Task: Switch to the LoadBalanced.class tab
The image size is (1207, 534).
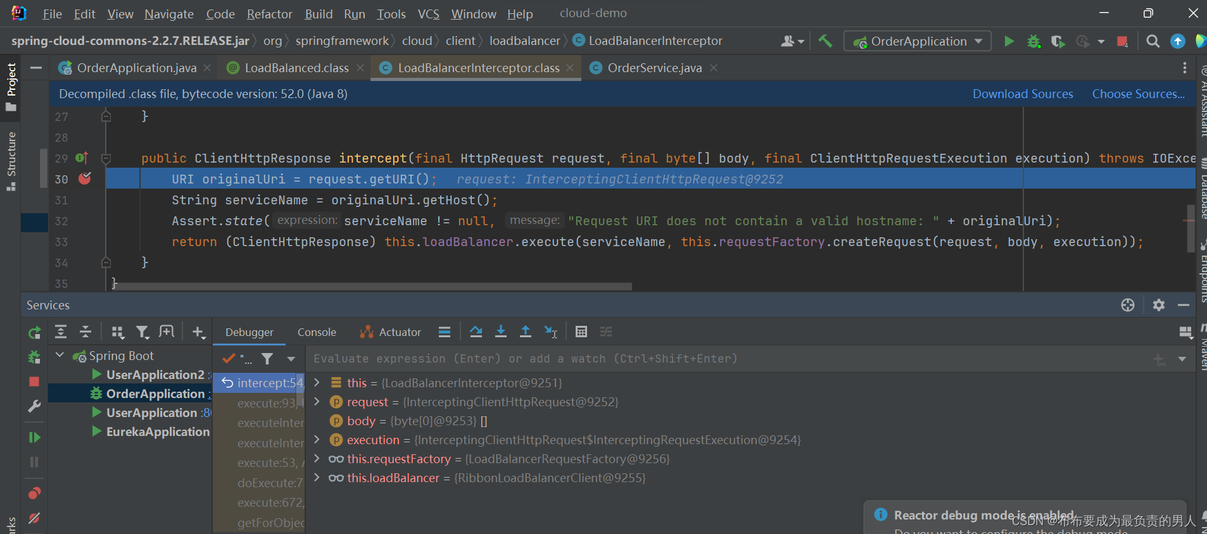Action: (296, 68)
